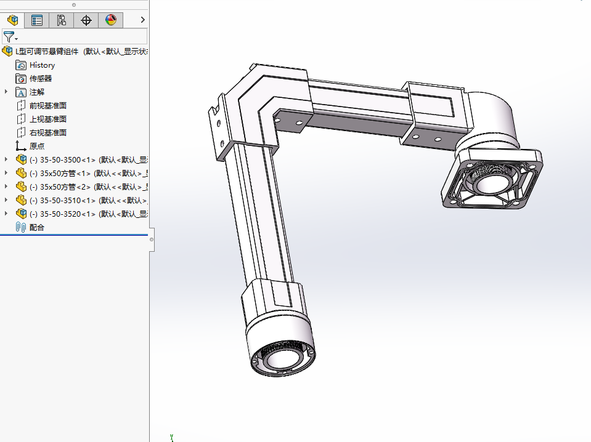Image resolution: width=591 pixels, height=442 pixels.
Task: Click the L型可调节悬臂组件 assembly name
Action: tap(47, 52)
